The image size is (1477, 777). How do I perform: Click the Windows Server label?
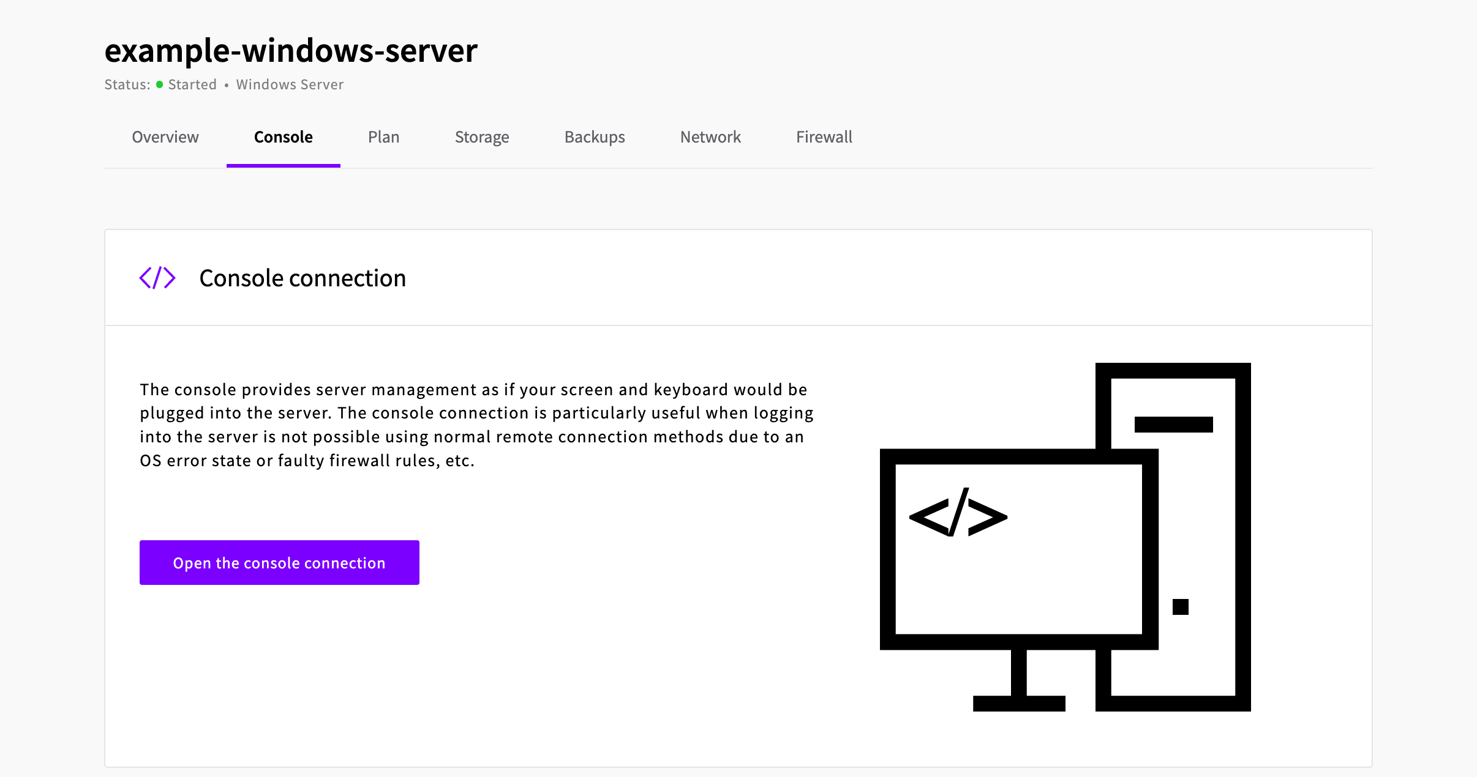(x=290, y=84)
